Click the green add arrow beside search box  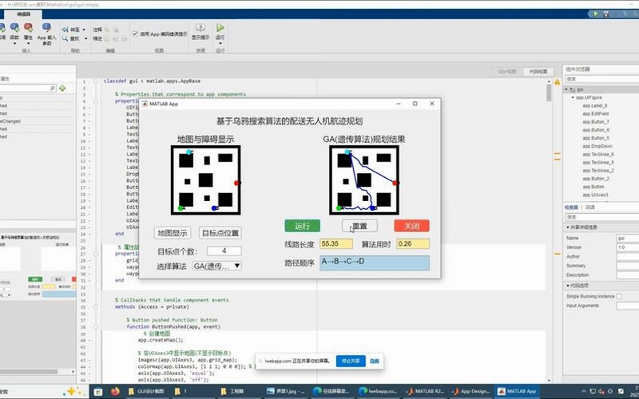pos(62,88)
